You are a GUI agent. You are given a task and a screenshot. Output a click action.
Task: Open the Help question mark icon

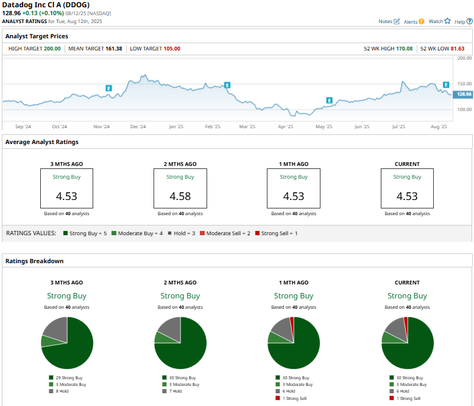(x=470, y=21)
